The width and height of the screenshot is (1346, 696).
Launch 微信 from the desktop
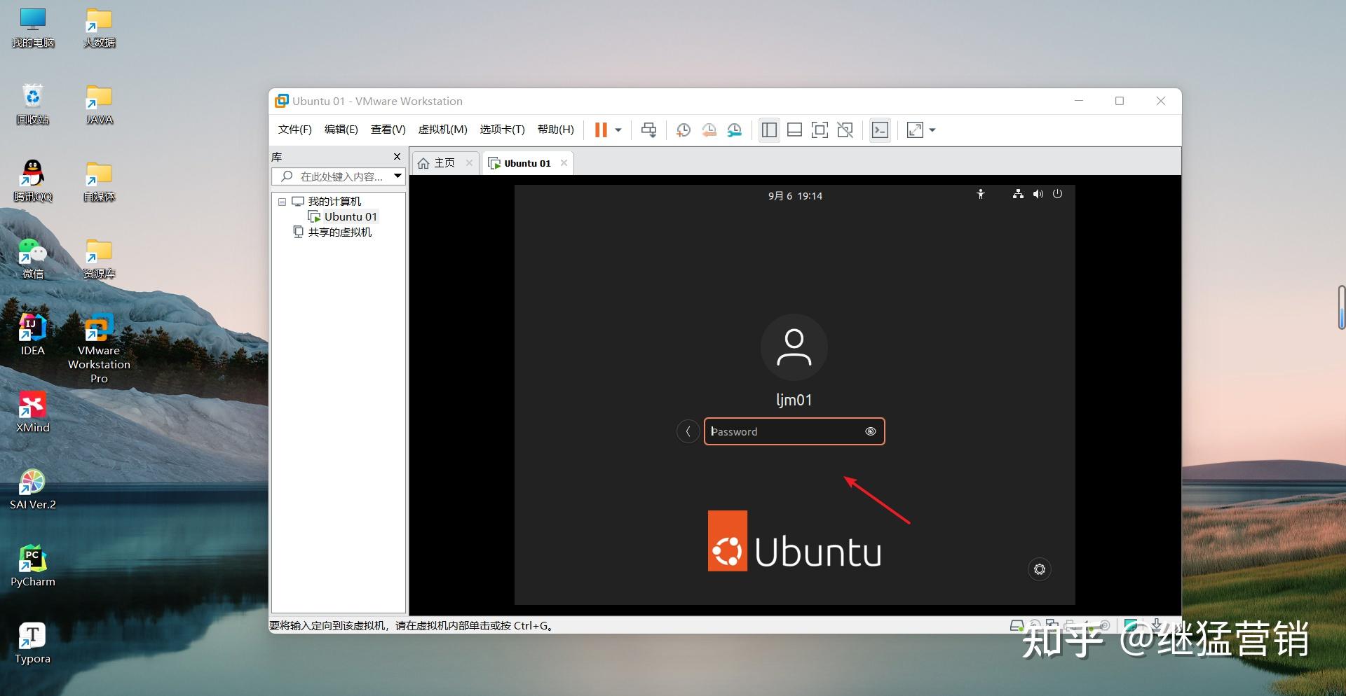(33, 259)
